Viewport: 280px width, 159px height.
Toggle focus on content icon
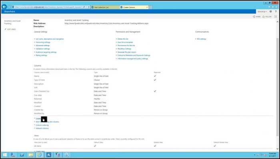[276, 17]
